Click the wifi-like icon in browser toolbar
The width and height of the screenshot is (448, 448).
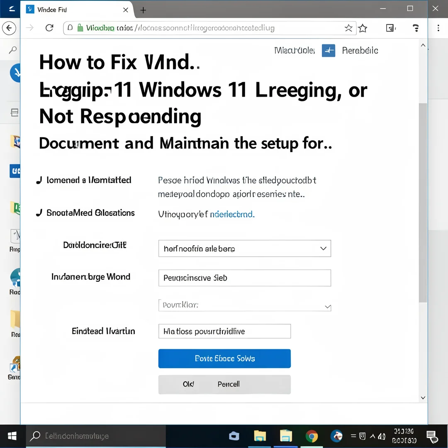[x=416, y=28]
